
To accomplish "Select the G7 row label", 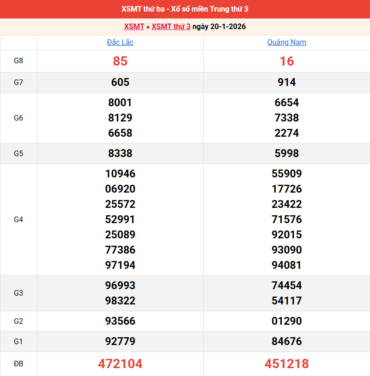I will tap(19, 82).
